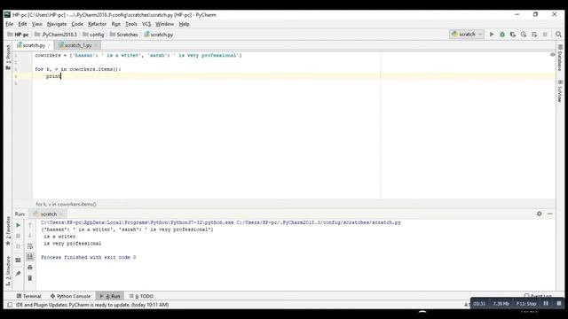Clear all console output with the trash icon

click(30, 277)
